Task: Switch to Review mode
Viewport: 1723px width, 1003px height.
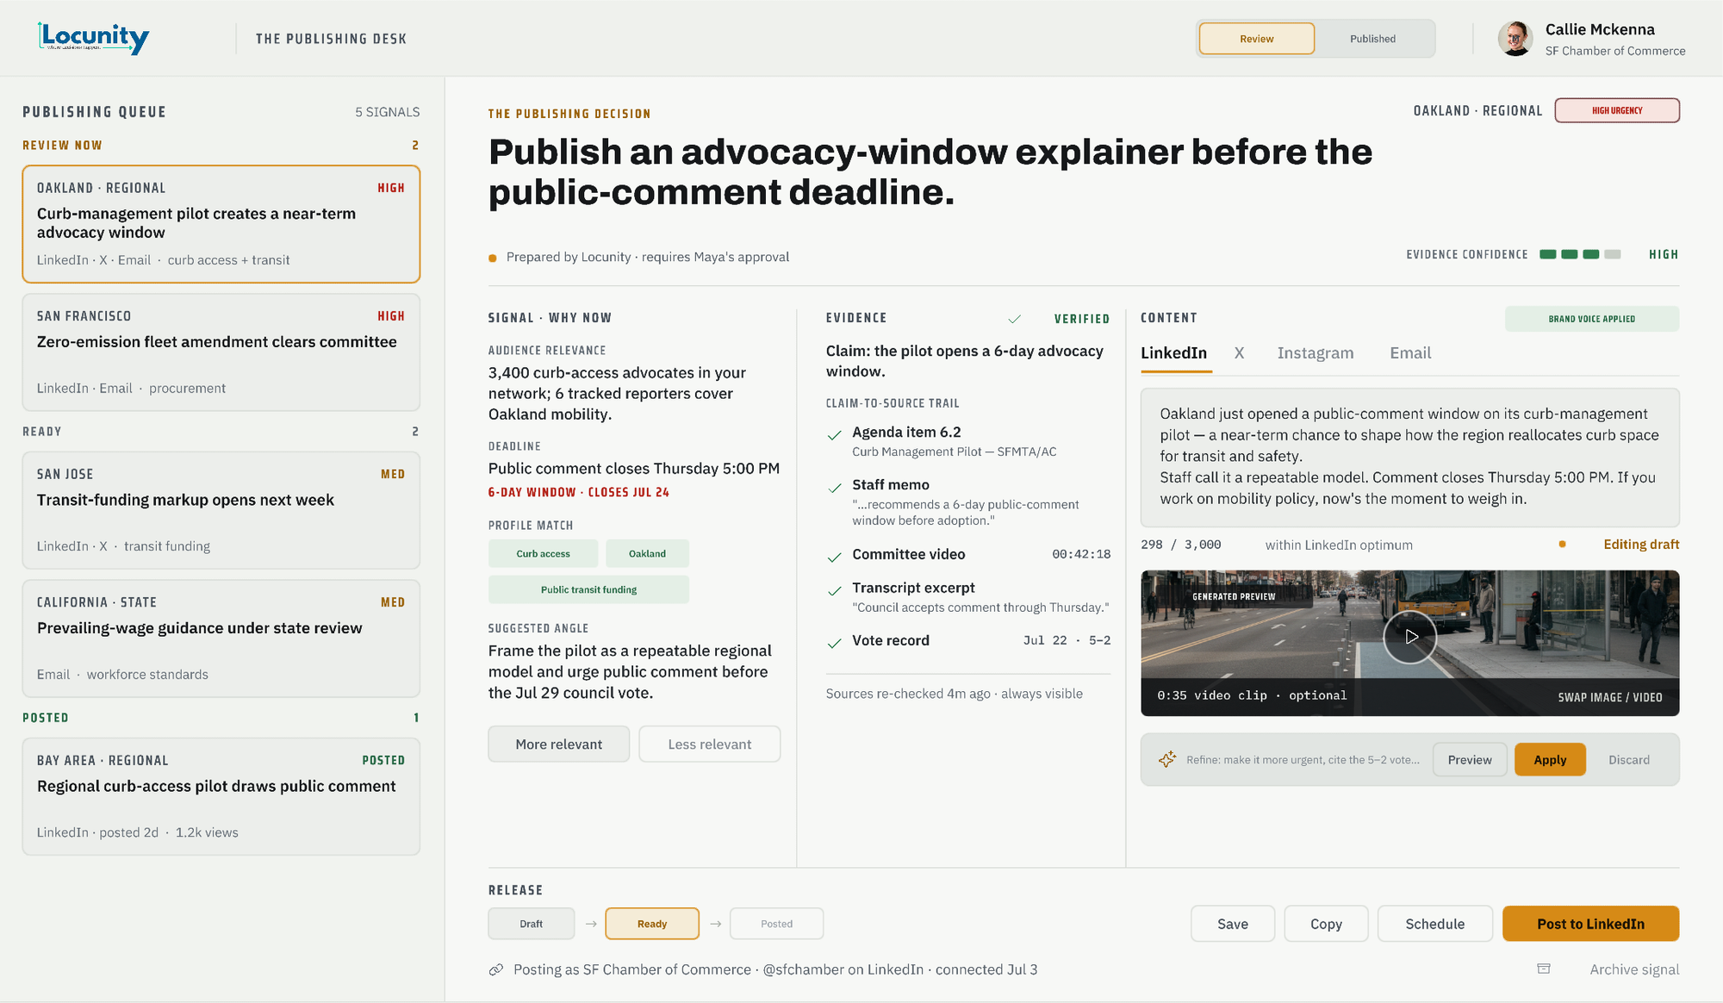Action: pyautogui.click(x=1257, y=39)
